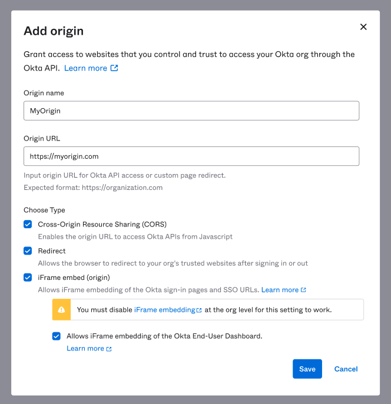The height and width of the screenshot is (404, 391).
Task: Disable the iFrame embed (origin) checkbox
Action: pyautogui.click(x=28, y=278)
